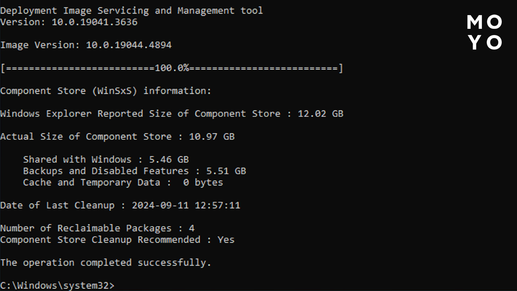Click the Version 10.0.19041.3636 text

coord(69,22)
